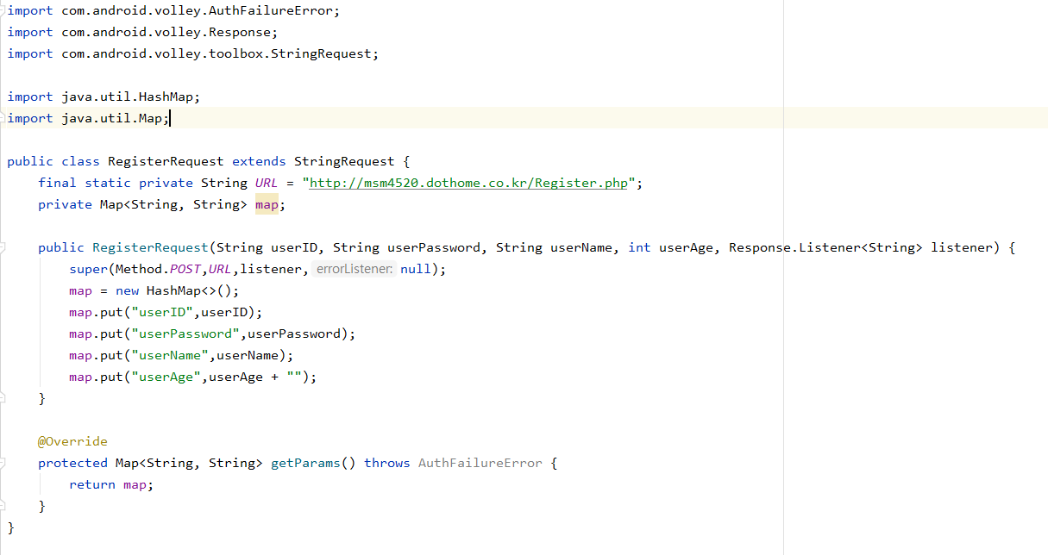Click the "userID" string literal
The height and width of the screenshot is (555, 1048).
(162, 312)
